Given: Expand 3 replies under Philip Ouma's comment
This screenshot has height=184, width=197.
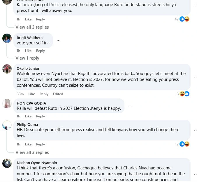Looking at the screenshot, I should (32, 152).
